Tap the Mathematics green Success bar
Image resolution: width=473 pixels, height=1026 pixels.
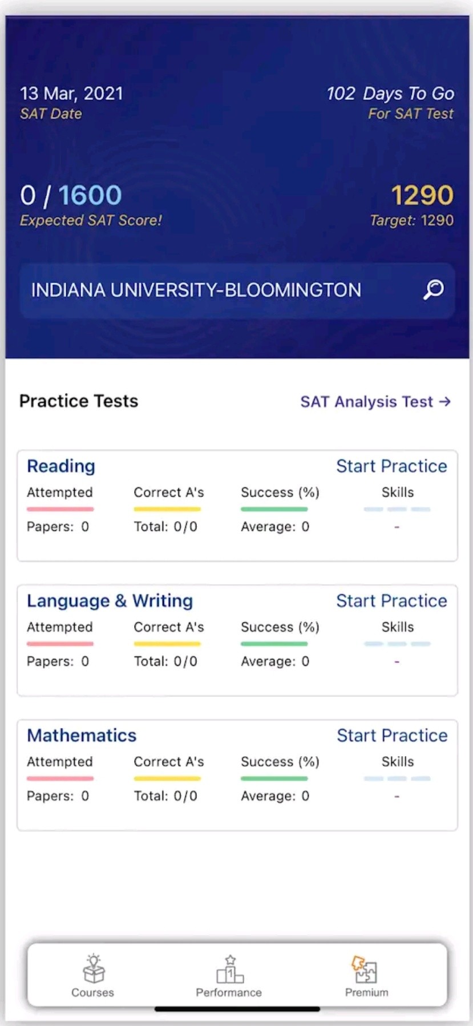[x=274, y=778]
